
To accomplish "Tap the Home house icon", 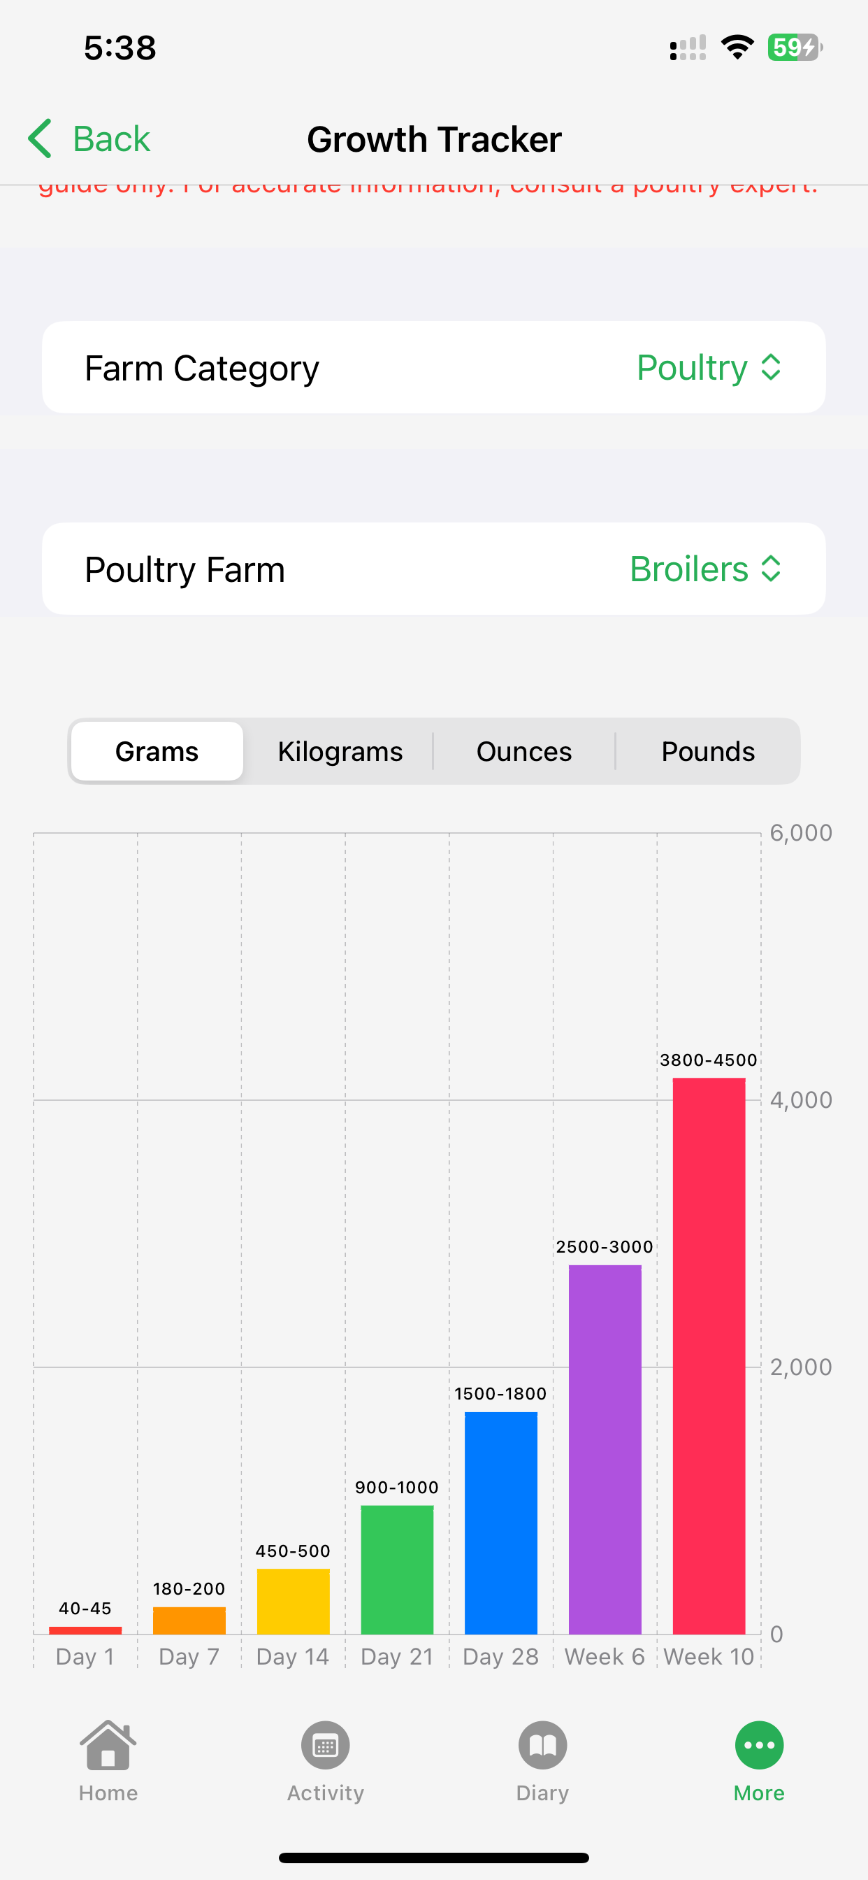I will [108, 1744].
